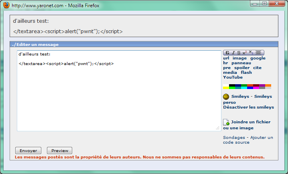Viewport: 288px width, 174px height.
Task: Insert a url tag
Action: [226, 58]
